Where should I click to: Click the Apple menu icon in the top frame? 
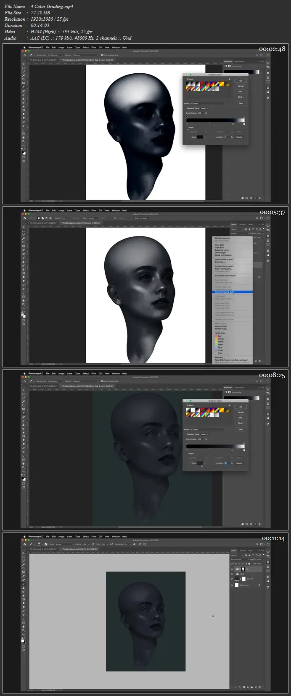25,47
